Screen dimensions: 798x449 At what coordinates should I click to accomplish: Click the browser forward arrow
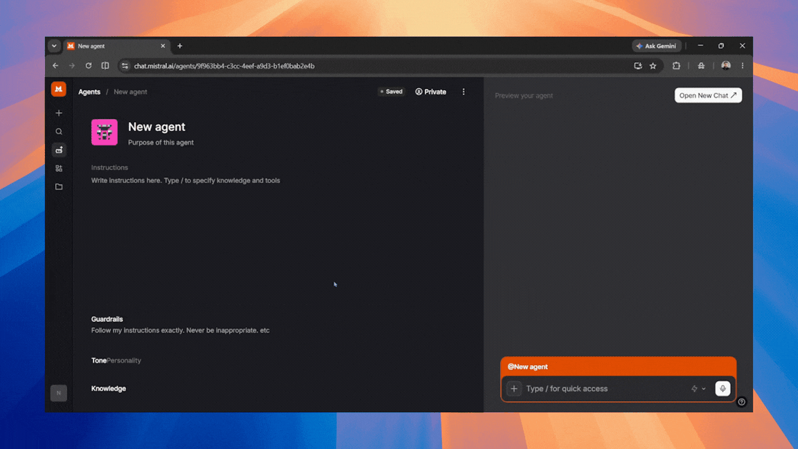[72, 66]
